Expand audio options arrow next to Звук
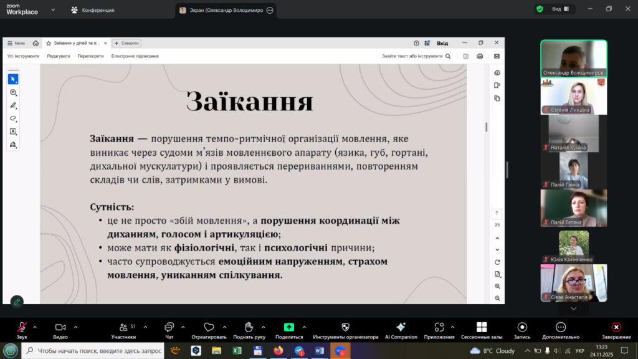This screenshot has width=638, height=359. pos(35,327)
